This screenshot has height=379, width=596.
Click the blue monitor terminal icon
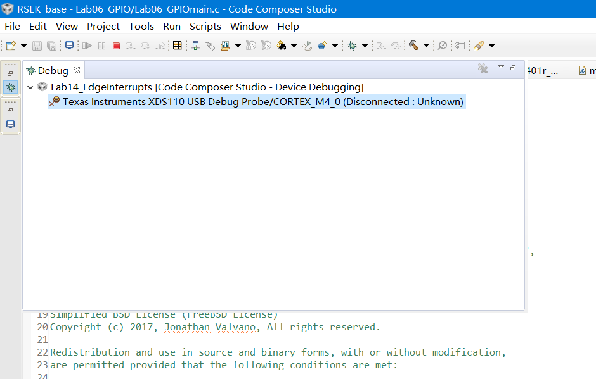point(69,46)
